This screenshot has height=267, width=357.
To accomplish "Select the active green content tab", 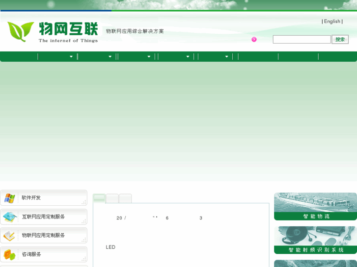I will [99, 198].
